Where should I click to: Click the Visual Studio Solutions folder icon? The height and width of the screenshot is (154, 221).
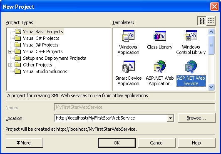click(18, 71)
